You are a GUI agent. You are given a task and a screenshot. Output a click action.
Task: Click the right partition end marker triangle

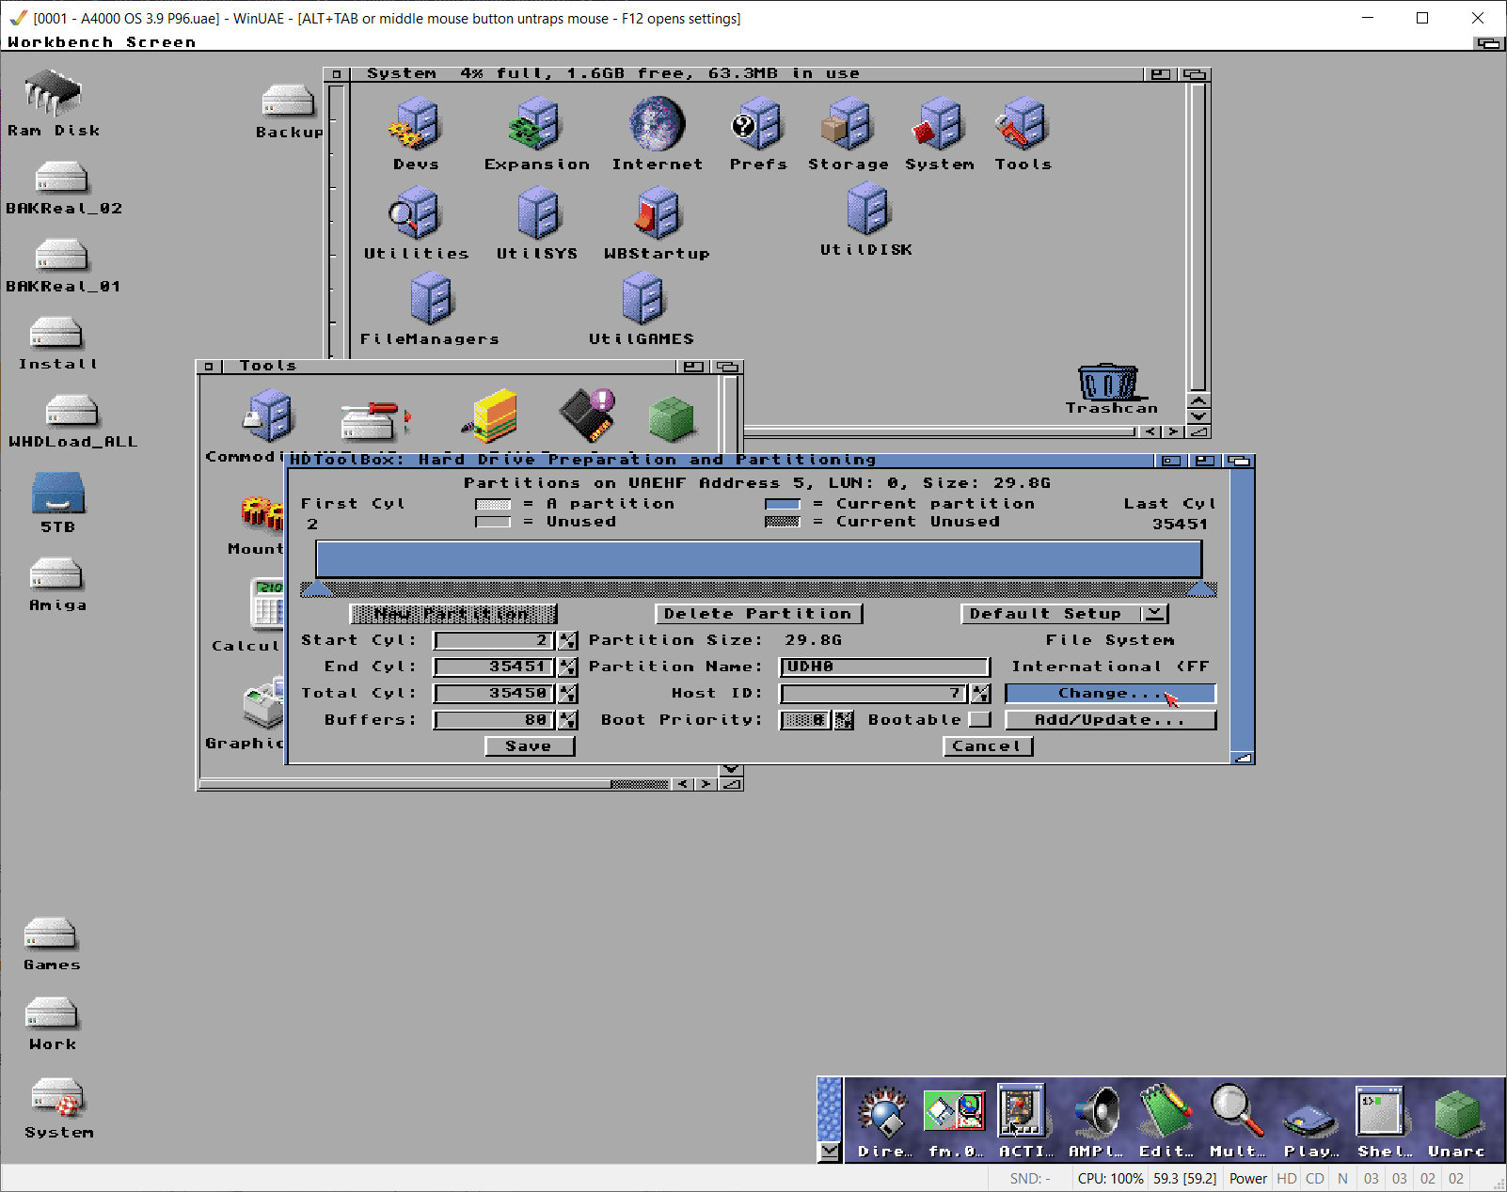1200,588
